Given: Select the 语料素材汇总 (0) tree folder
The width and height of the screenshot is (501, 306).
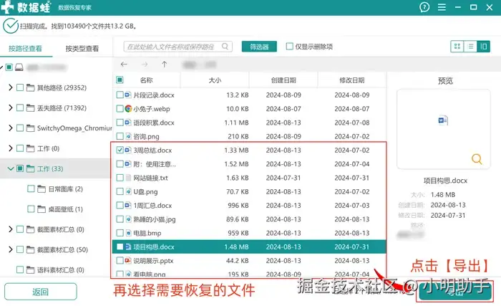Looking at the screenshot, I should pos(60,270).
